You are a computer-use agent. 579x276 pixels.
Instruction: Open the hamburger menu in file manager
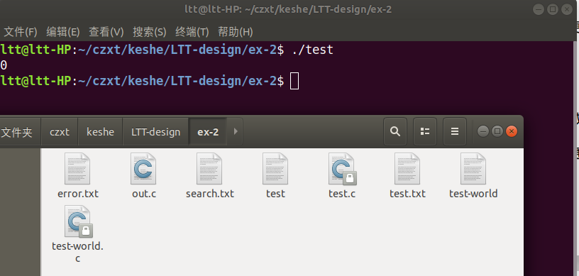tap(455, 131)
